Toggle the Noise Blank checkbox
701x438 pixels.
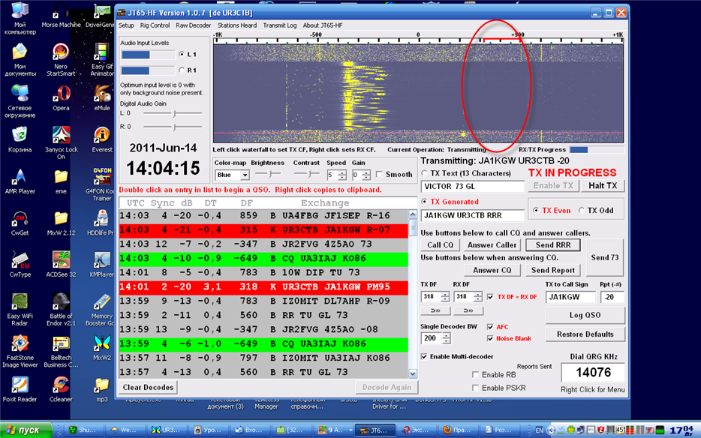pos(490,338)
